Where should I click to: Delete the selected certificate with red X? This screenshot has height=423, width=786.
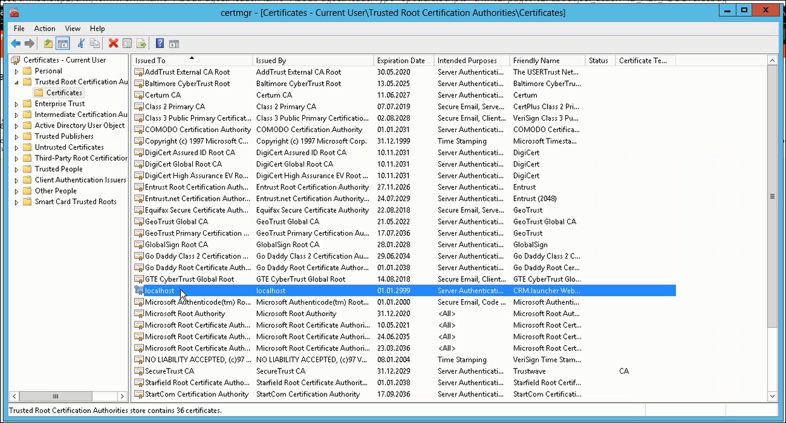pyautogui.click(x=113, y=44)
